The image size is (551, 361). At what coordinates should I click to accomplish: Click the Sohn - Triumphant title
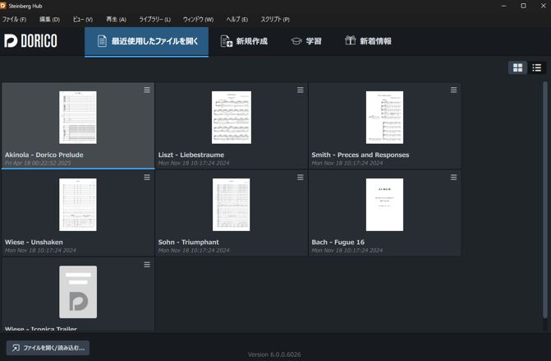pos(188,242)
